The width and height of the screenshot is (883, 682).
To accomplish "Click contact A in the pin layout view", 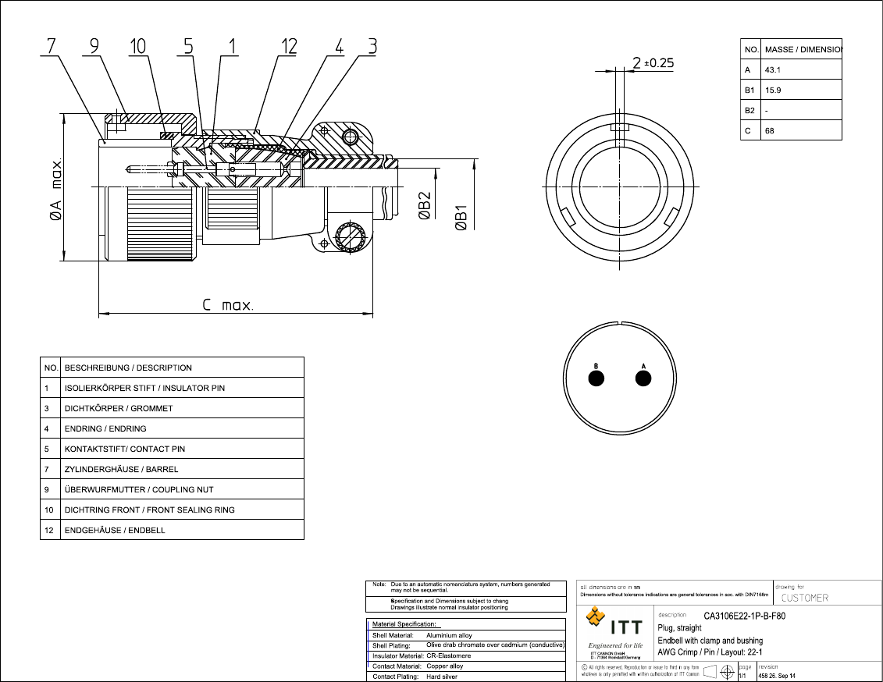I will point(643,378).
